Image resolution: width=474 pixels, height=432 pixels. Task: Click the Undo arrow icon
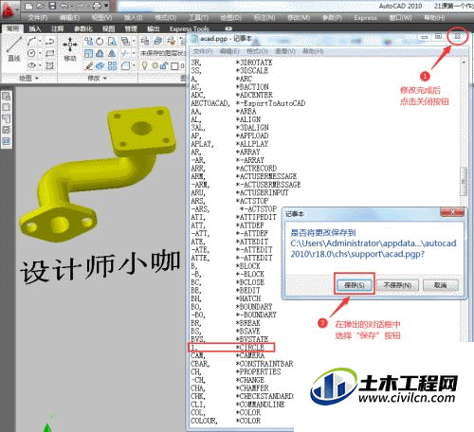[64, 6]
